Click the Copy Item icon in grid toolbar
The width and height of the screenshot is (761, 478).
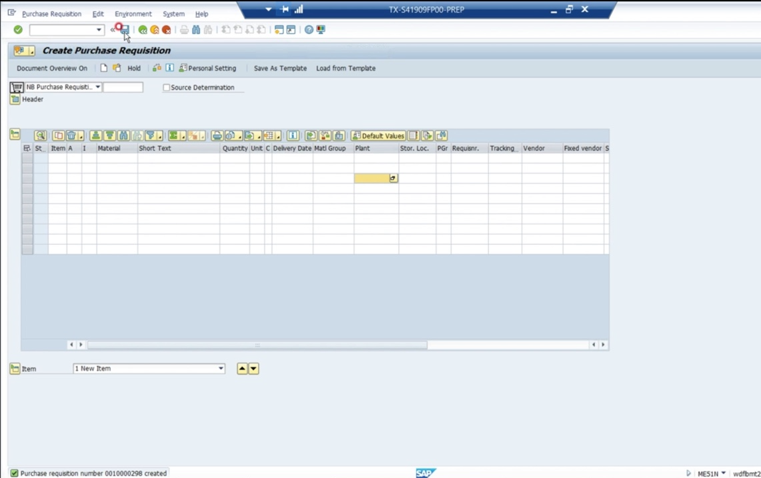pyautogui.click(x=58, y=135)
